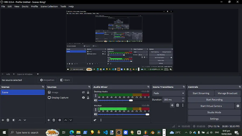Open the Help menu
The height and width of the screenshot is (136, 242).
[x=71, y=6]
